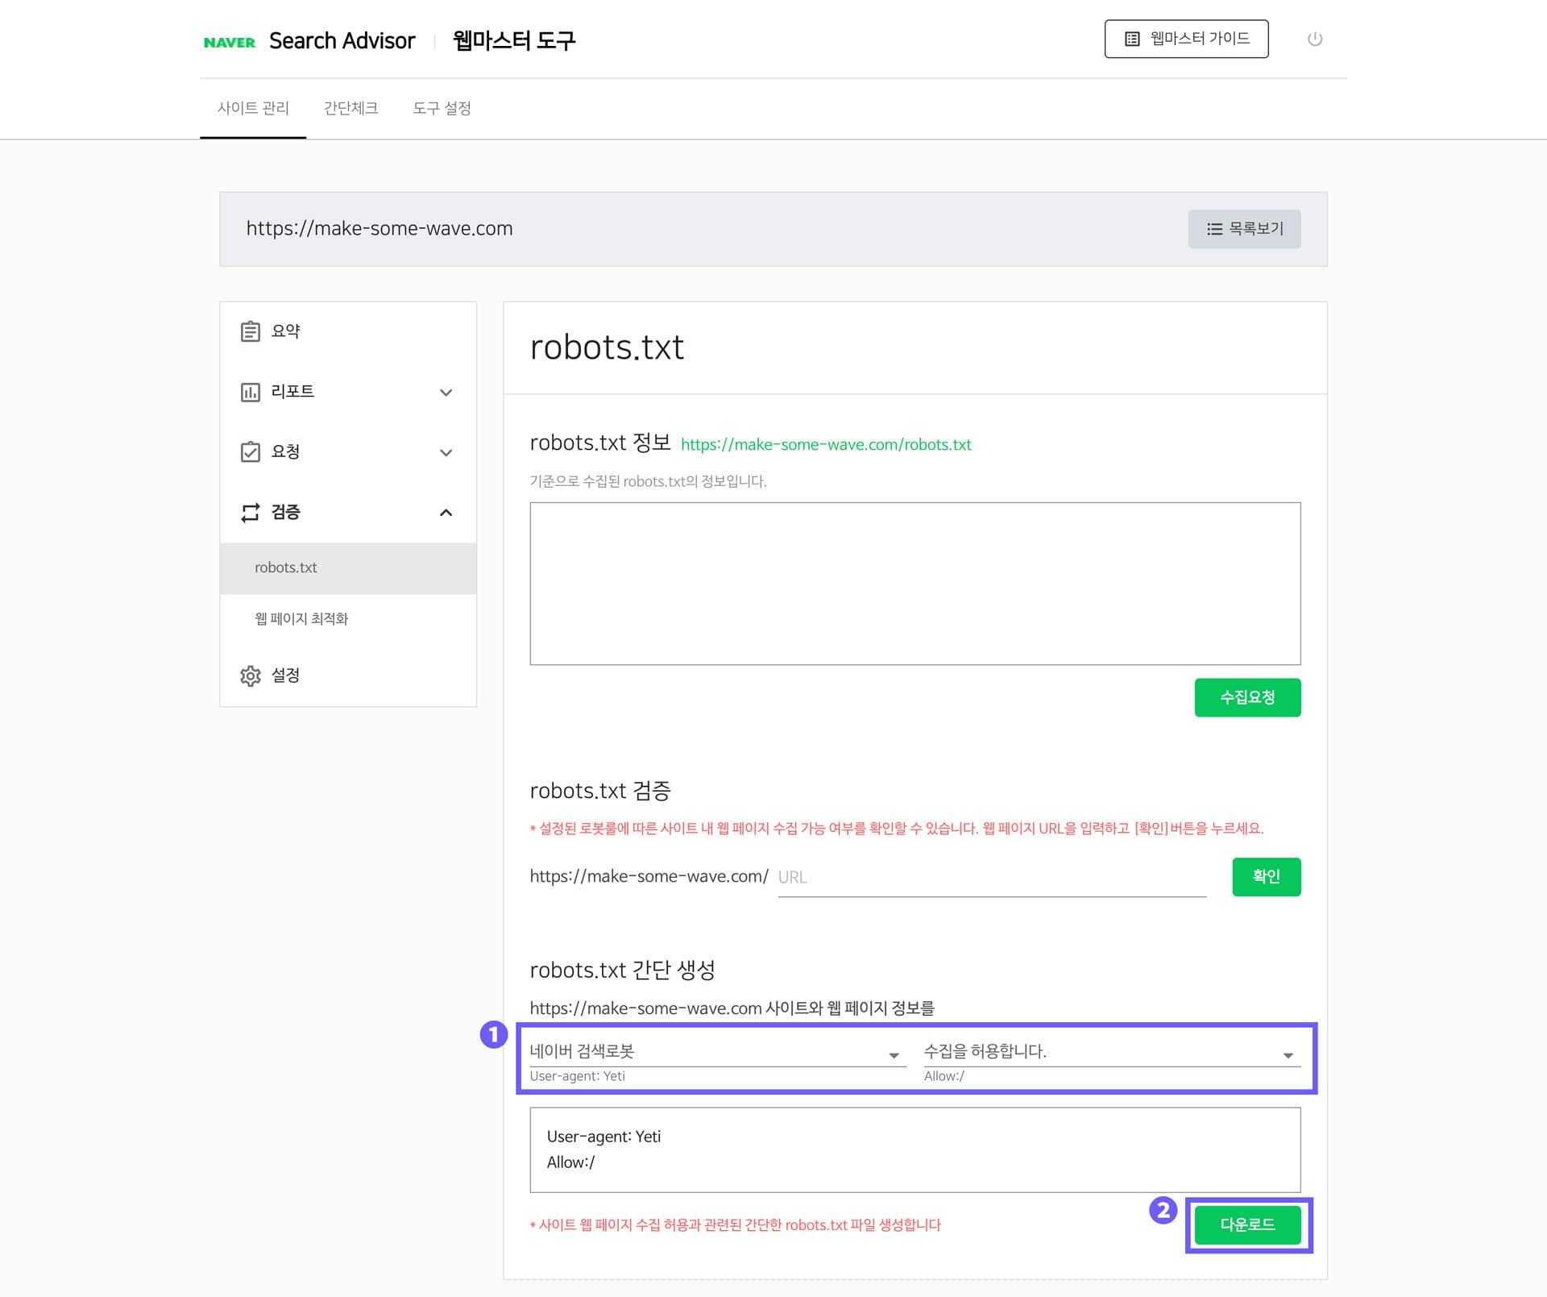Open the 네이버 검색로봇 user-agent dropdown
The width and height of the screenshot is (1547, 1297).
[718, 1052]
